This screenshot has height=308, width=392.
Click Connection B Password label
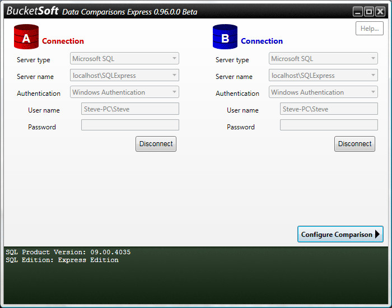pyautogui.click(x=240, y=127)
